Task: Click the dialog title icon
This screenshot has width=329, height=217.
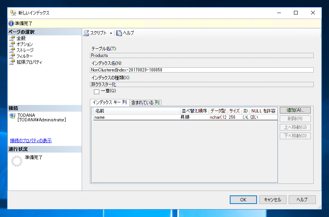Action: pos(13,13)
